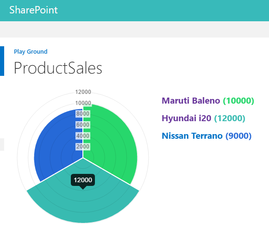Click the (10000) value in legend
The height and width of the screenshot is (228, 269).
(x=238, y=100)
